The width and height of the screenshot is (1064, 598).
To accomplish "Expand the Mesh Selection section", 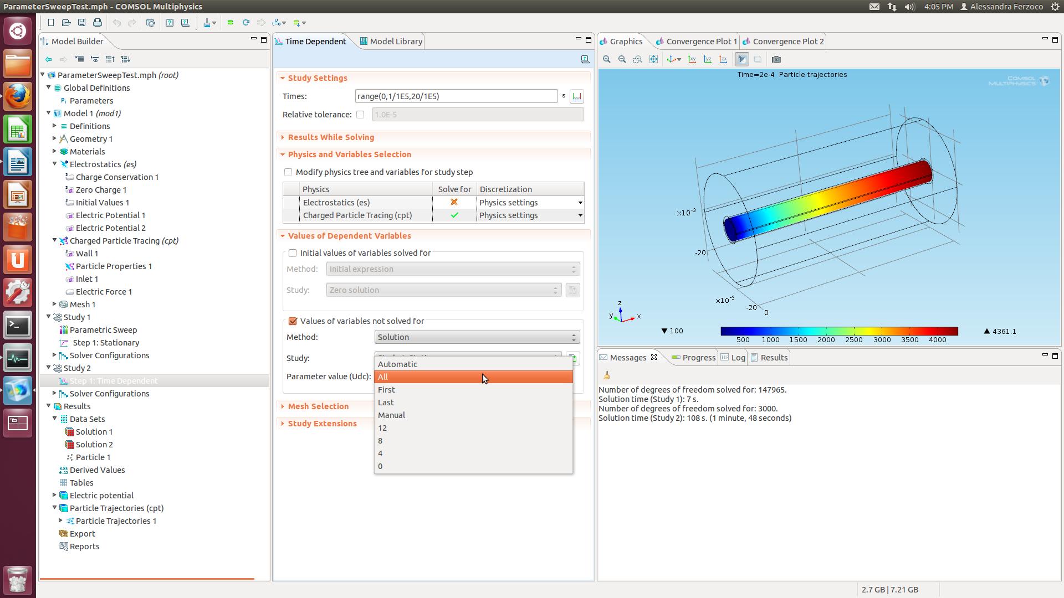I will click(x=318, y=406).
